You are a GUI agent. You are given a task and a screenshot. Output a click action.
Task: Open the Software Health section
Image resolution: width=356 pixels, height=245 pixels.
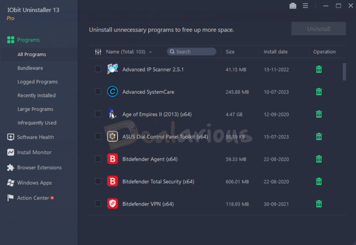[36, 137]
